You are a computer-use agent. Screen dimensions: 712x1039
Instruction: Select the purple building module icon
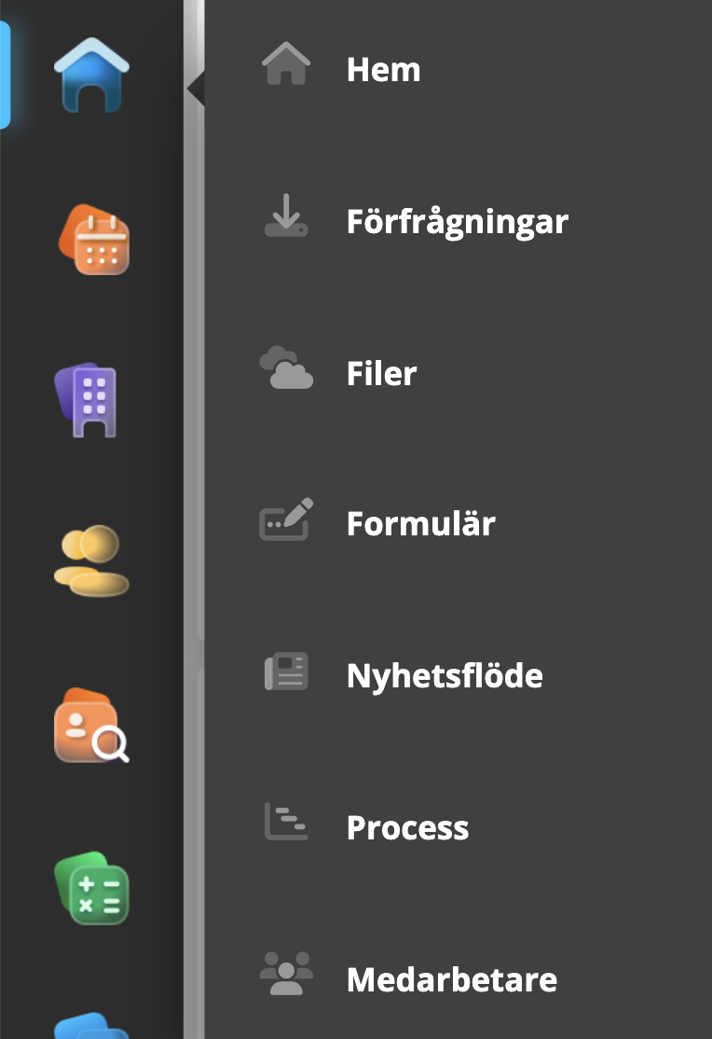click(x=86, y=399)
